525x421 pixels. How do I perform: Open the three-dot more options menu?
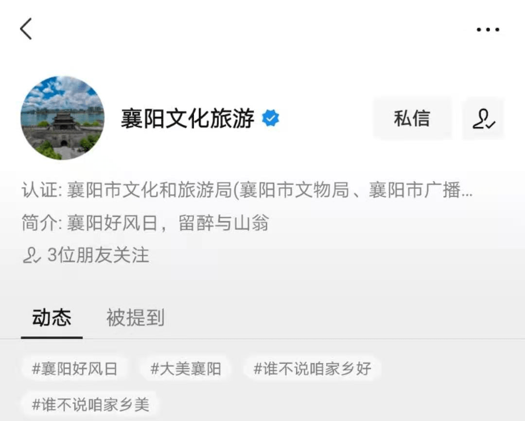tap(488, 30)
